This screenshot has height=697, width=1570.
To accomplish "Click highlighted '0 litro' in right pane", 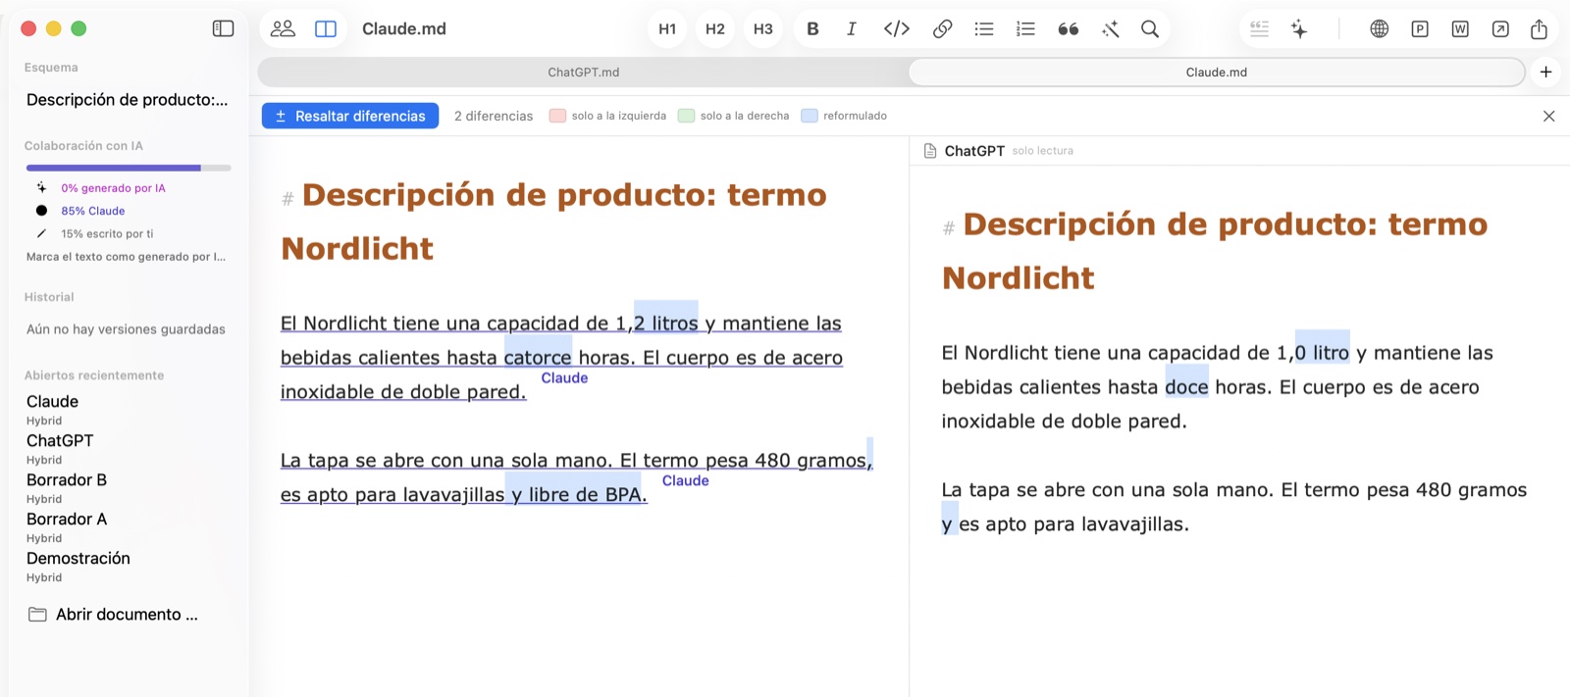I will pyautogui.click(x=1323, y=352).
